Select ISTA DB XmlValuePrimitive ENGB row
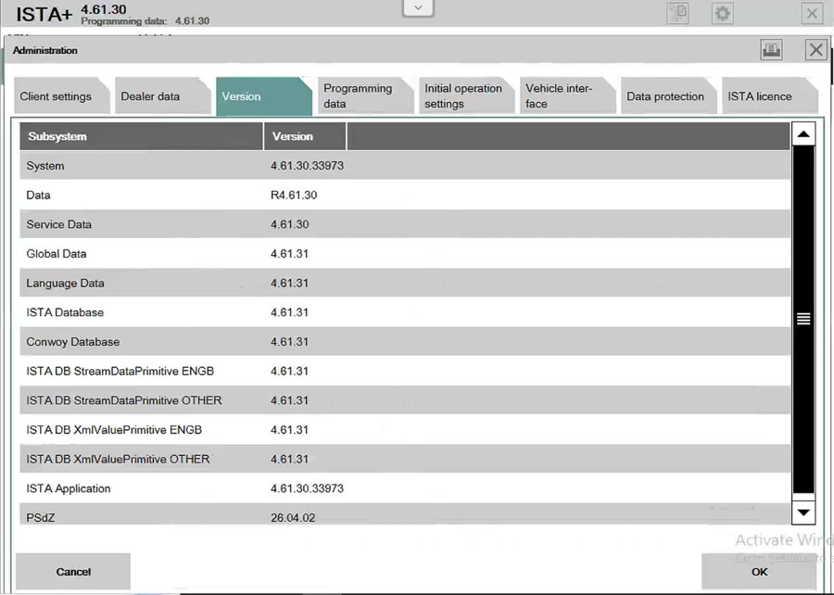Screen dimensions: 834x595 coord(405,430)
